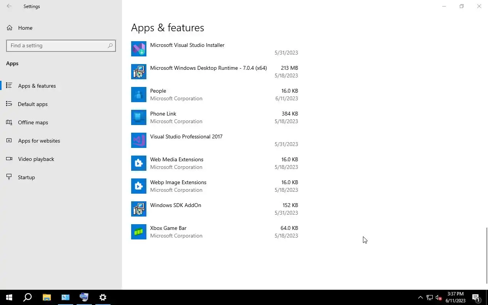The width and height of the screenshot is (488, 305).
Task: Click the 213 MB size value
Action: [x=289, y=68]
